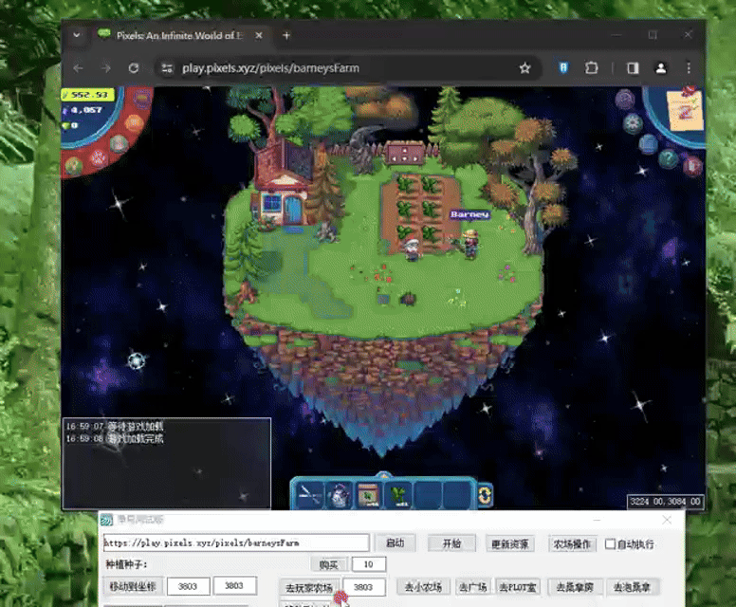The image size is (736, 607).
Task: Click the 去广场 button
Action: click(x=473, y=587)
